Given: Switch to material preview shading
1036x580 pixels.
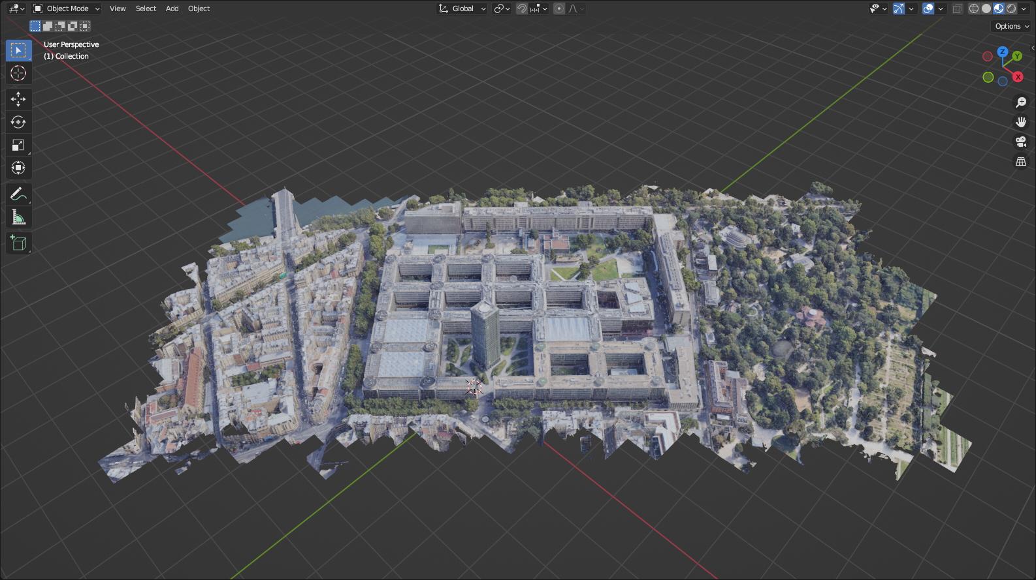Looking at the screenshot, I should coord(999,8).
